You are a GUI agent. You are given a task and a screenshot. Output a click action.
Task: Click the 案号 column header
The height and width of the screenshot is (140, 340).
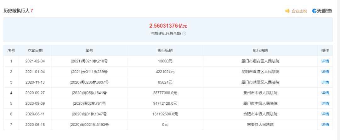(89, 50)
